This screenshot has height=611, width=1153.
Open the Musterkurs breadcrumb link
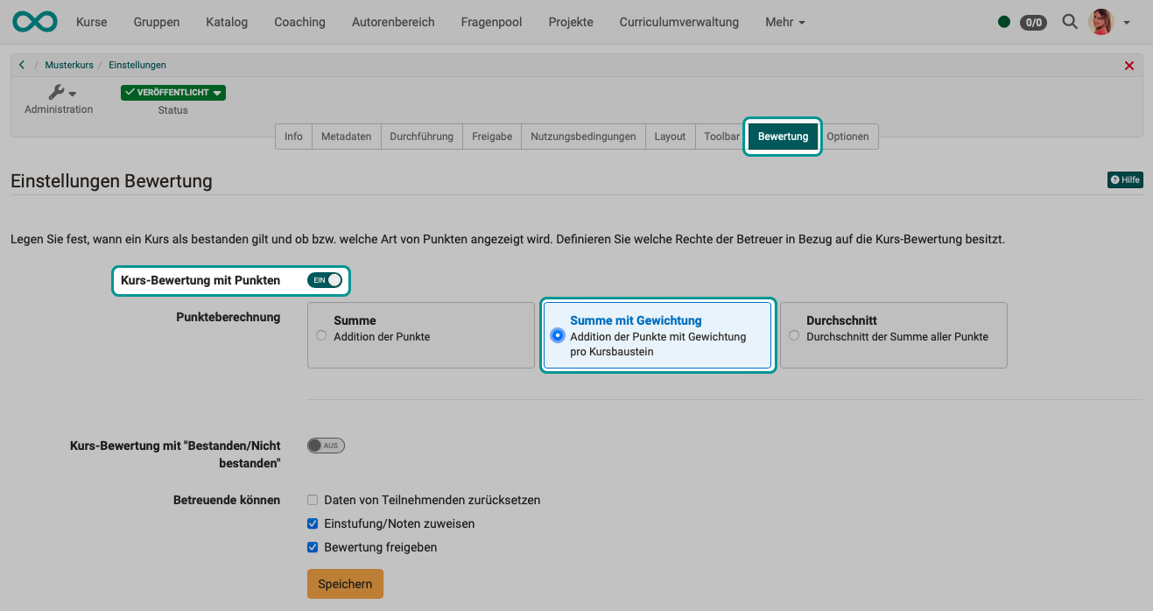point(69,64)
